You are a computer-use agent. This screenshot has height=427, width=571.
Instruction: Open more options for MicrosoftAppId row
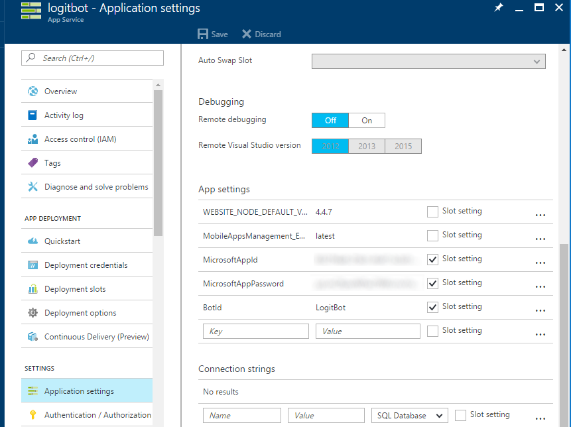[x=540, y=263]
